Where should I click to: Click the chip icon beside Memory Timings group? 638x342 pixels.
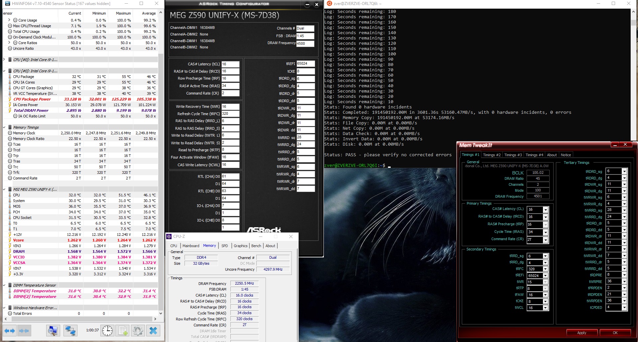10,127
